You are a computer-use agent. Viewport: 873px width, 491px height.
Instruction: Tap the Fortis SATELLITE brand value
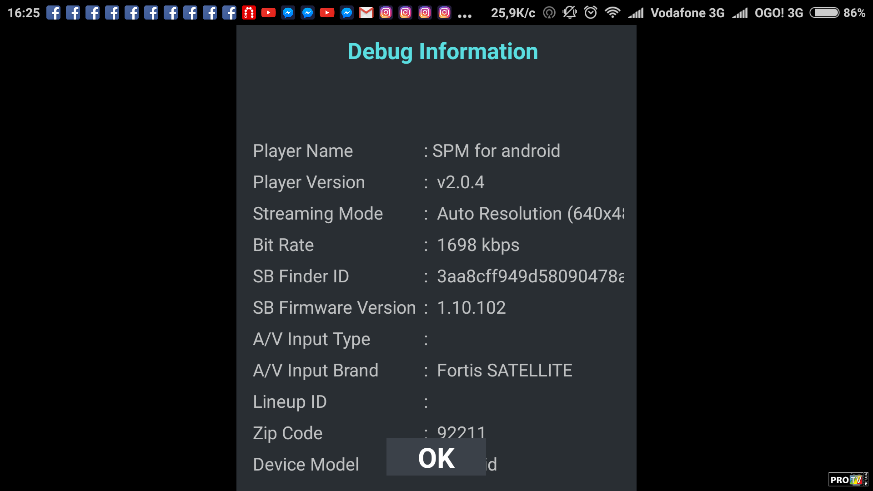click(x=504, y=371)
